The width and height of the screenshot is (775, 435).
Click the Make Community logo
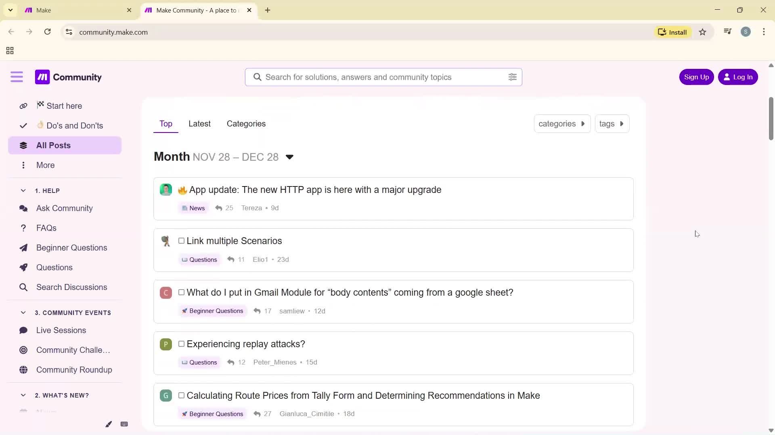68,77
